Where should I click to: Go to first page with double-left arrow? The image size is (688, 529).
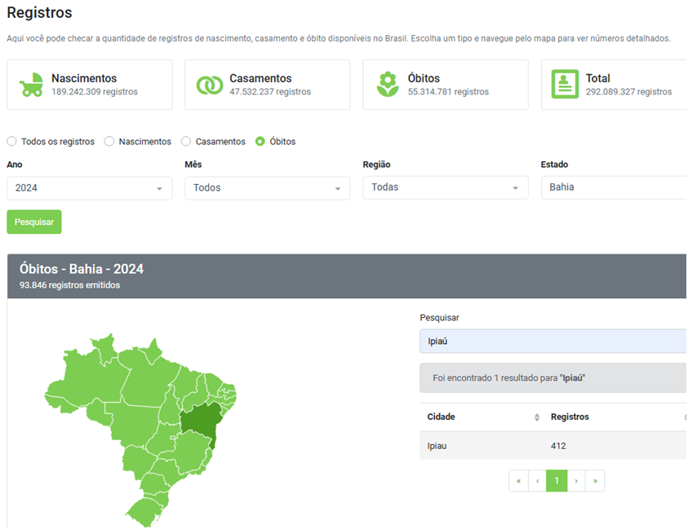(518, 481)
